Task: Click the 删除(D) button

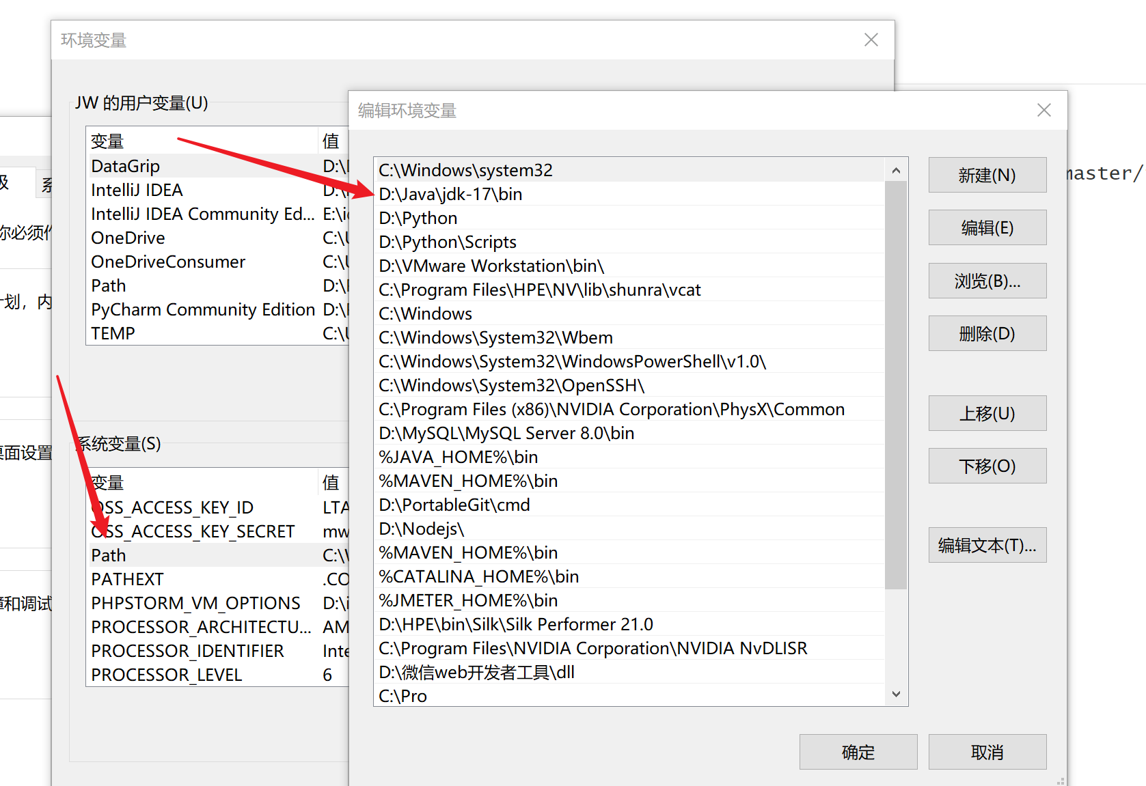Action: (x=987, y=333)
